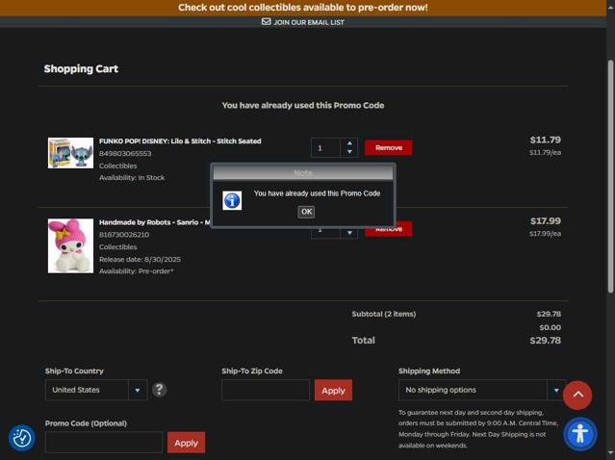Click the UPC 818730026210 text
Image resolution: width=615 pixels, height=460 pixels.
click(x=124, y=235)
